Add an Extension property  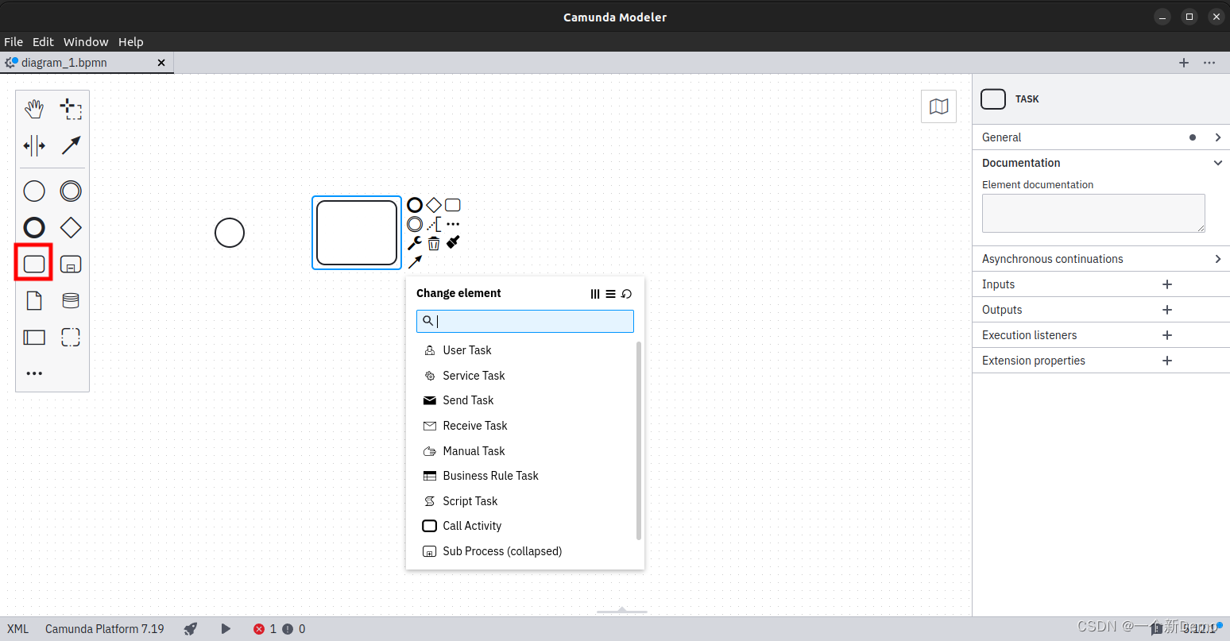(1167, 361)
